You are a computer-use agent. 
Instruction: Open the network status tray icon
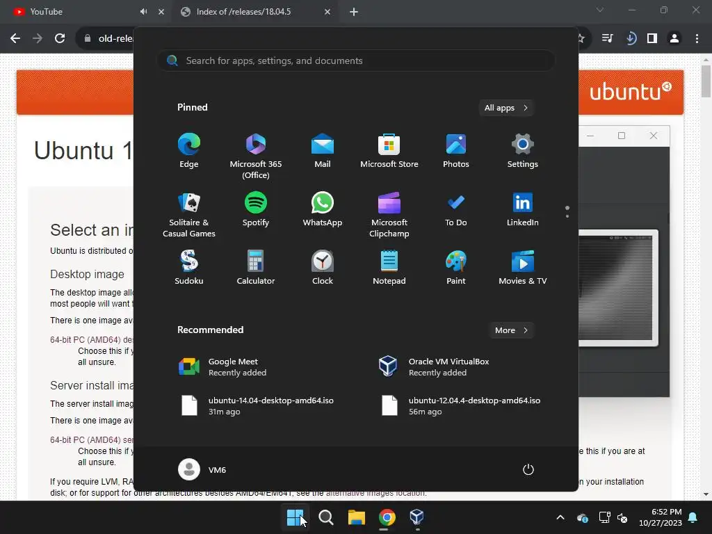(604, 517)
